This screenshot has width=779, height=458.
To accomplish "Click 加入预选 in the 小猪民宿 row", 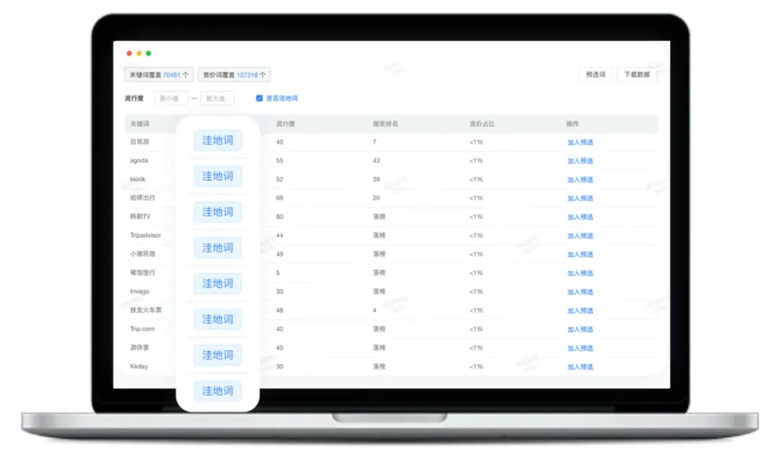I will coord(580,255).
